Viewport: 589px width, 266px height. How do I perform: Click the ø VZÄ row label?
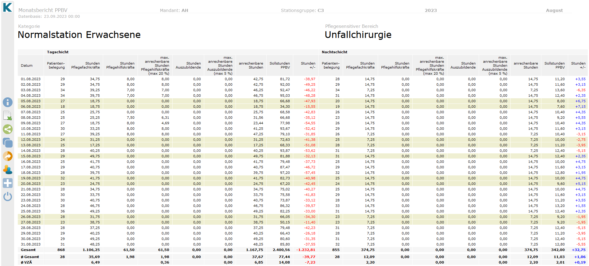26,262
